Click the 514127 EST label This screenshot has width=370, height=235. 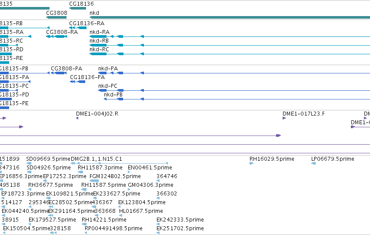click(12, 203)
